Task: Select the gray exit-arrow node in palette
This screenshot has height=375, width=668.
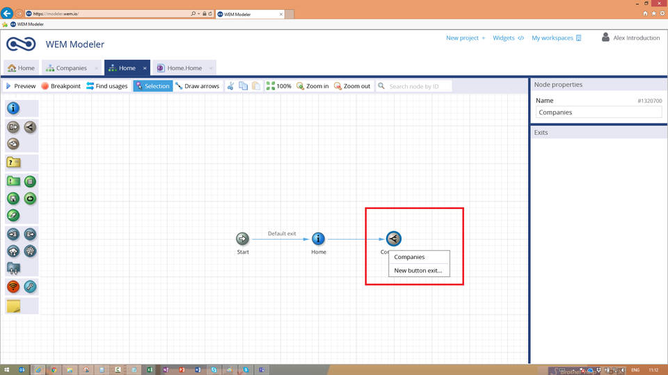Action: tap(13, 127)
